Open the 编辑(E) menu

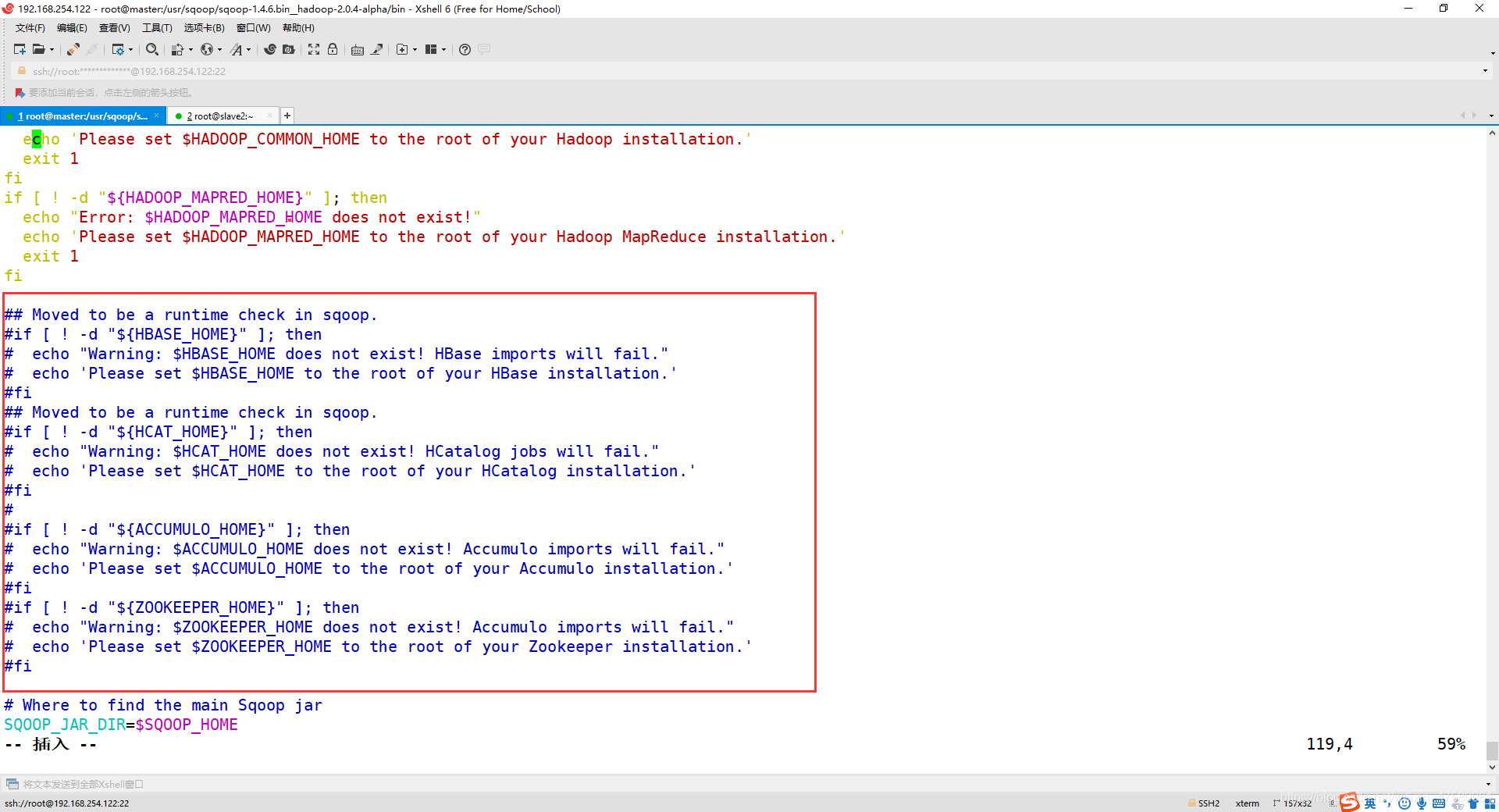click(72, 28)
